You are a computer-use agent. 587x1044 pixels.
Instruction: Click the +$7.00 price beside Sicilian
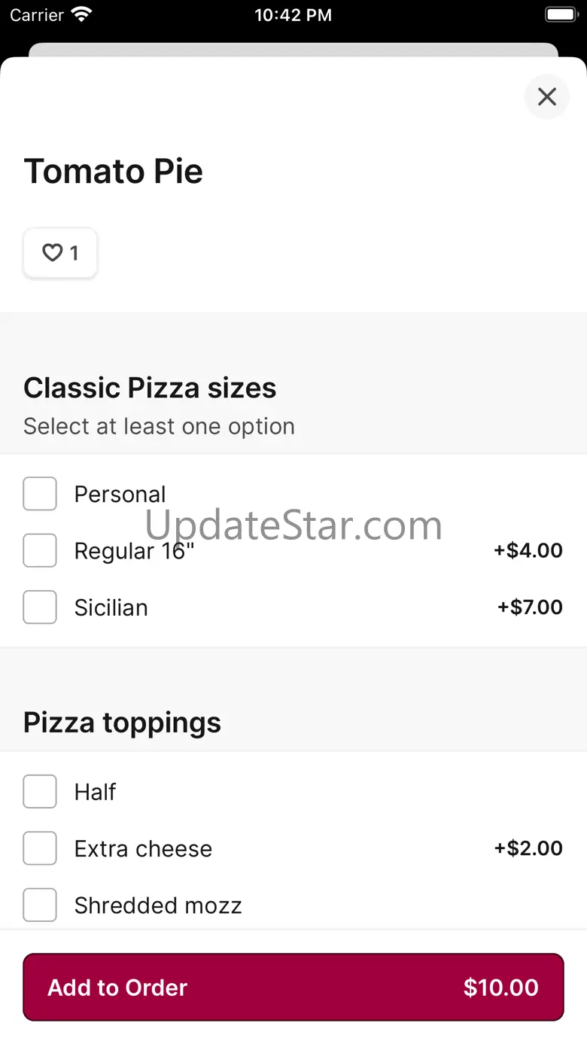tap(530, 607)
